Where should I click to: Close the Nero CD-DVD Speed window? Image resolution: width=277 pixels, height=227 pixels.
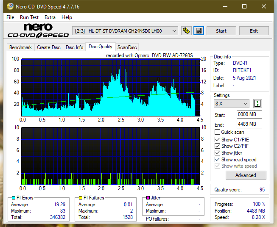[264, 6]
